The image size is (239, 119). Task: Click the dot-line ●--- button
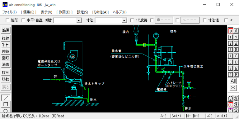[164, 20]
